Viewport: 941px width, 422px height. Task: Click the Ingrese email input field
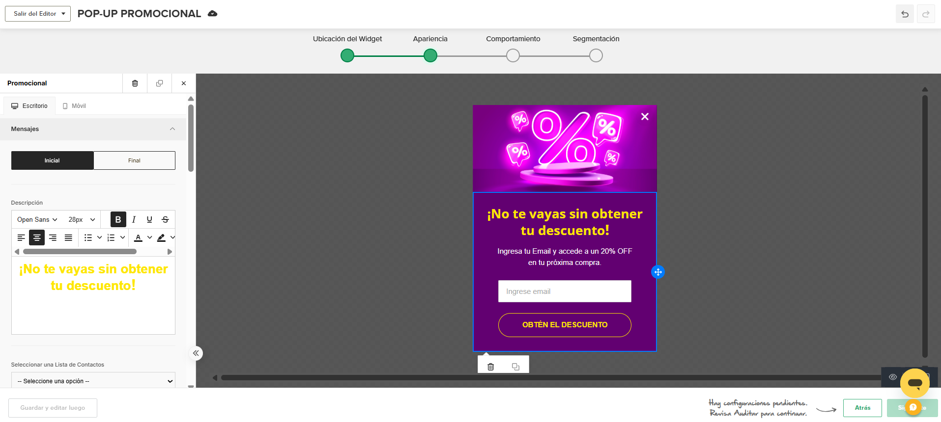click(x=565, y=291)
